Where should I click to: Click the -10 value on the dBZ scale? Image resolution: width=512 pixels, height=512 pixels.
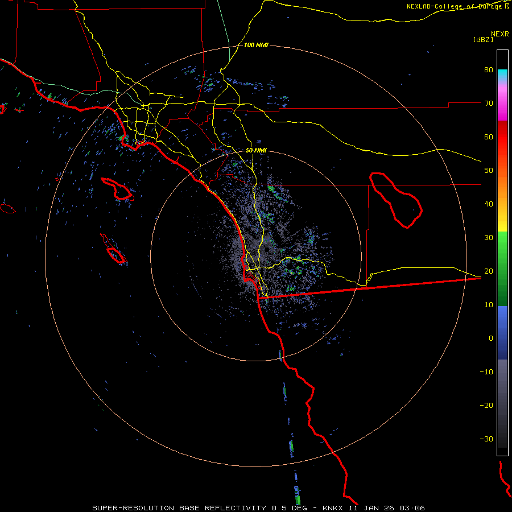[486, 372]
